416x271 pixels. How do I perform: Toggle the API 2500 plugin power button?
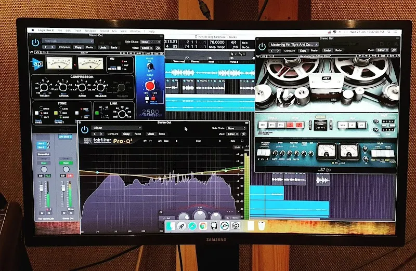pos(35,43)
